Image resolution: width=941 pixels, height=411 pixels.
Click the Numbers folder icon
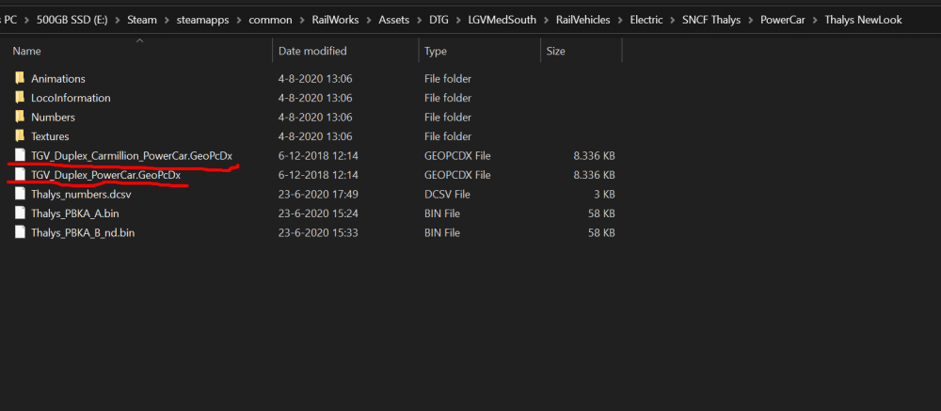20,118
